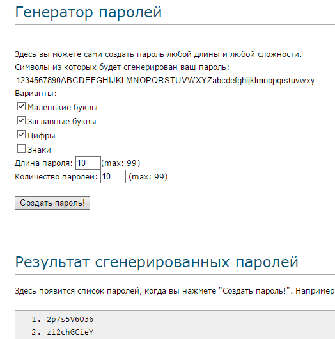Image resolution: width=335 pixels, height=339 pixels.
Task: Click the intro text about creating passwords
Action: 158,54
